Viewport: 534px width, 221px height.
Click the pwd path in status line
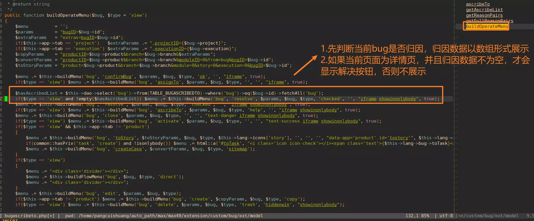164,216
